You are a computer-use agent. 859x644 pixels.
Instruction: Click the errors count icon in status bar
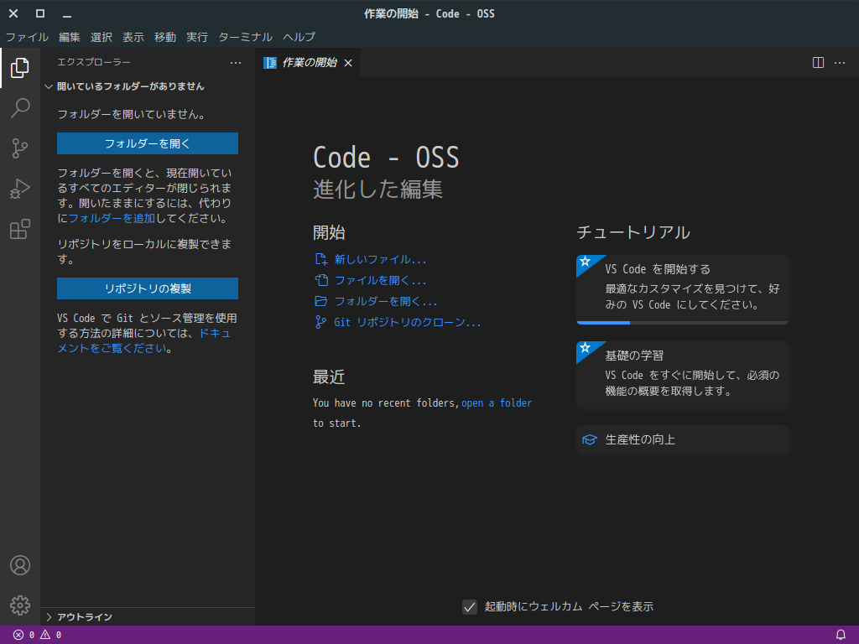(x=18, y=635)
